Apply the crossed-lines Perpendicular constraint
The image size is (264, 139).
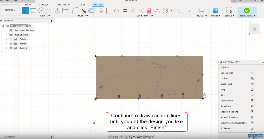[x=141, y=10]
